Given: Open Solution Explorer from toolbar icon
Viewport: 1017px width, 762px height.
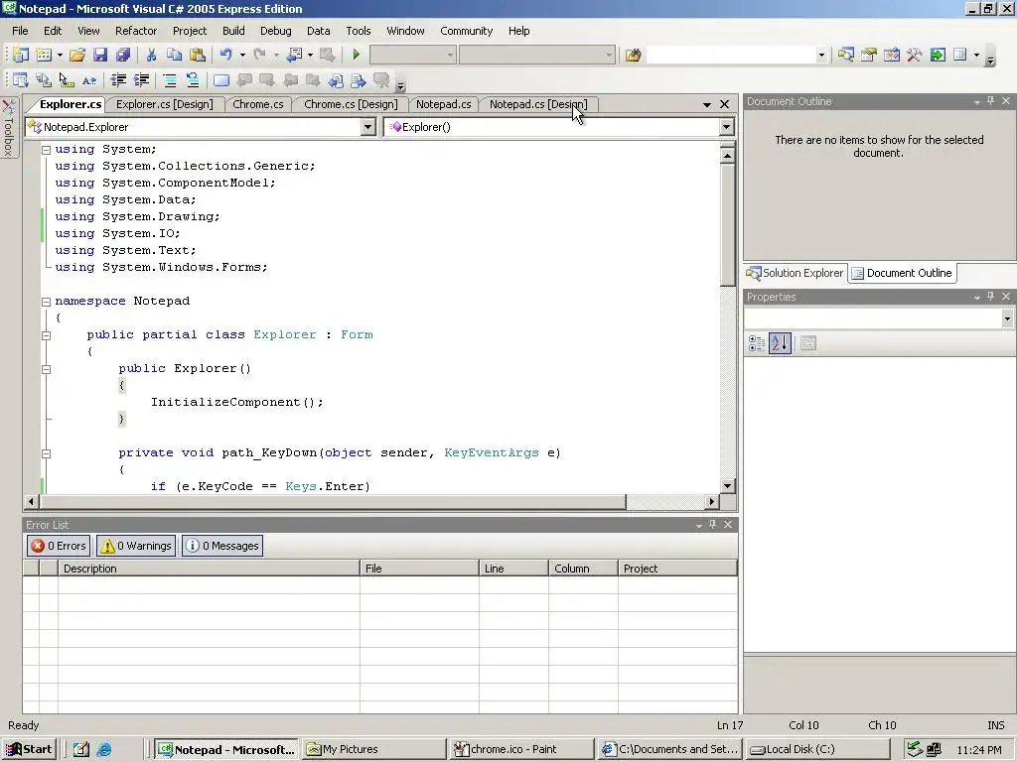Looking at the screenshot, I should point(846,56).
